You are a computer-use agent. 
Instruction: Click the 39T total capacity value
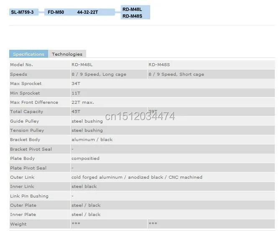153,111
